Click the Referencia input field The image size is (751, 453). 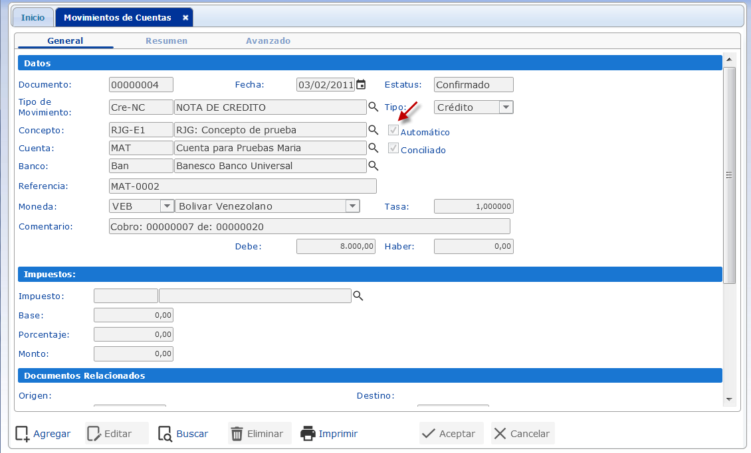click(243, 186)
